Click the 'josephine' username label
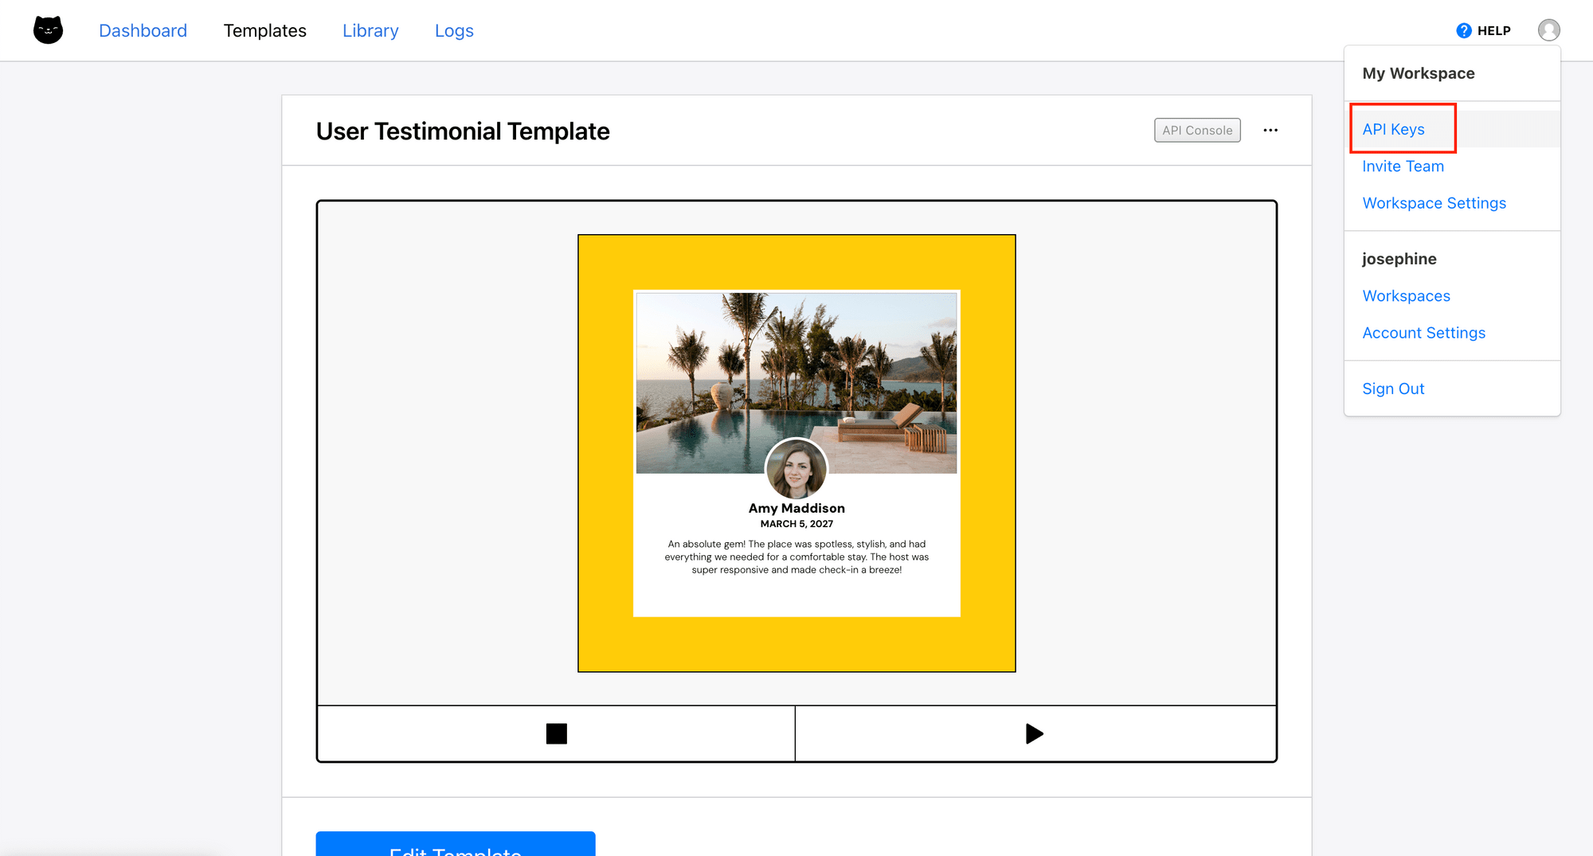Screen dimensions: 1593x856 (x=1399, y=259)
